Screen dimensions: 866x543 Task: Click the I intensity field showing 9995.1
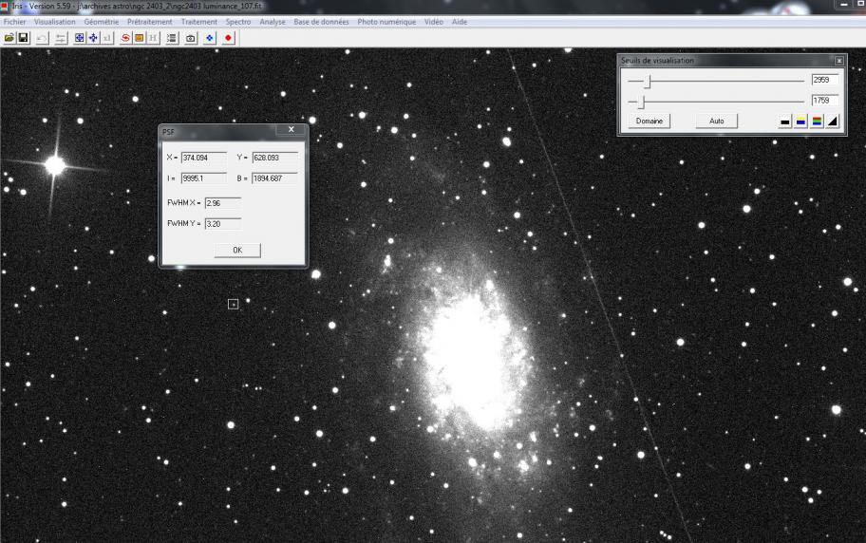[x=204, y=178]
